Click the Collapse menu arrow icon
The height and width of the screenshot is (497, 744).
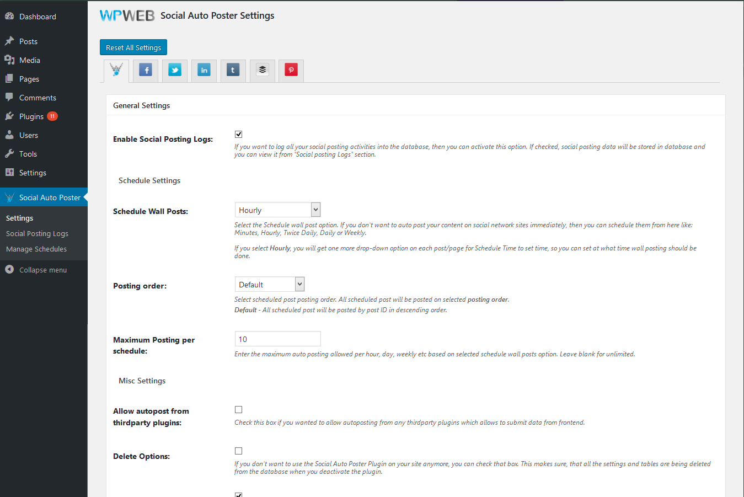[x=9, y=269]
